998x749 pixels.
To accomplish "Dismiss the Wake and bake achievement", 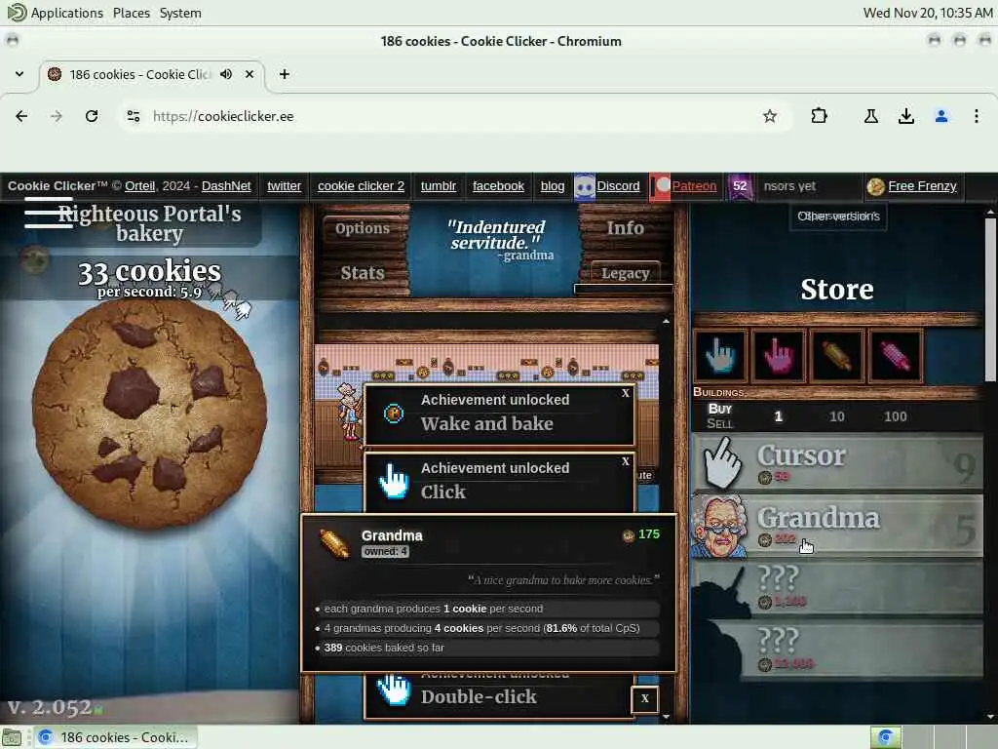I will pos(625,394).
